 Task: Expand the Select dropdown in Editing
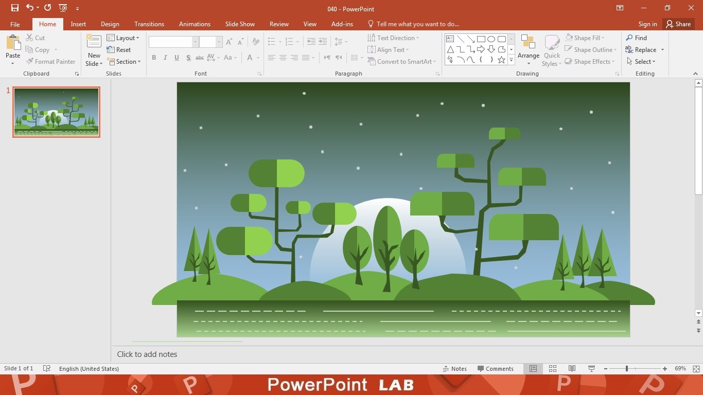coord(641,62)
